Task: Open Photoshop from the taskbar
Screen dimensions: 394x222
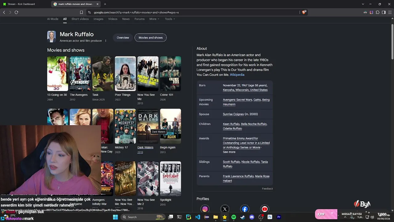Action: tap(270, 217)
